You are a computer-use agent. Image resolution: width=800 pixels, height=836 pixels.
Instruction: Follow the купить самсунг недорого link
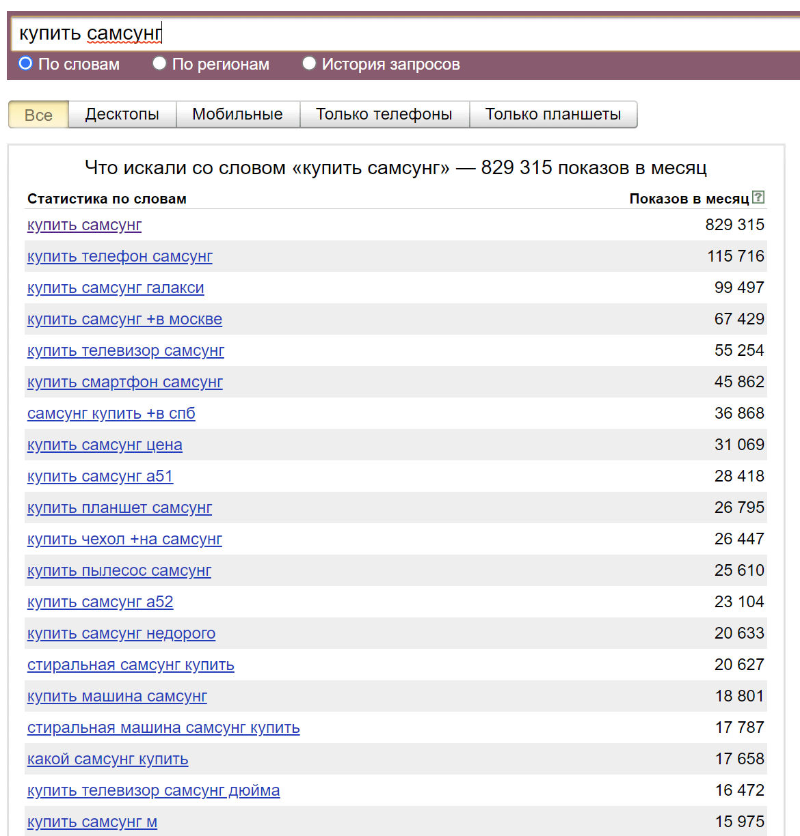click(x=121, y=633)
